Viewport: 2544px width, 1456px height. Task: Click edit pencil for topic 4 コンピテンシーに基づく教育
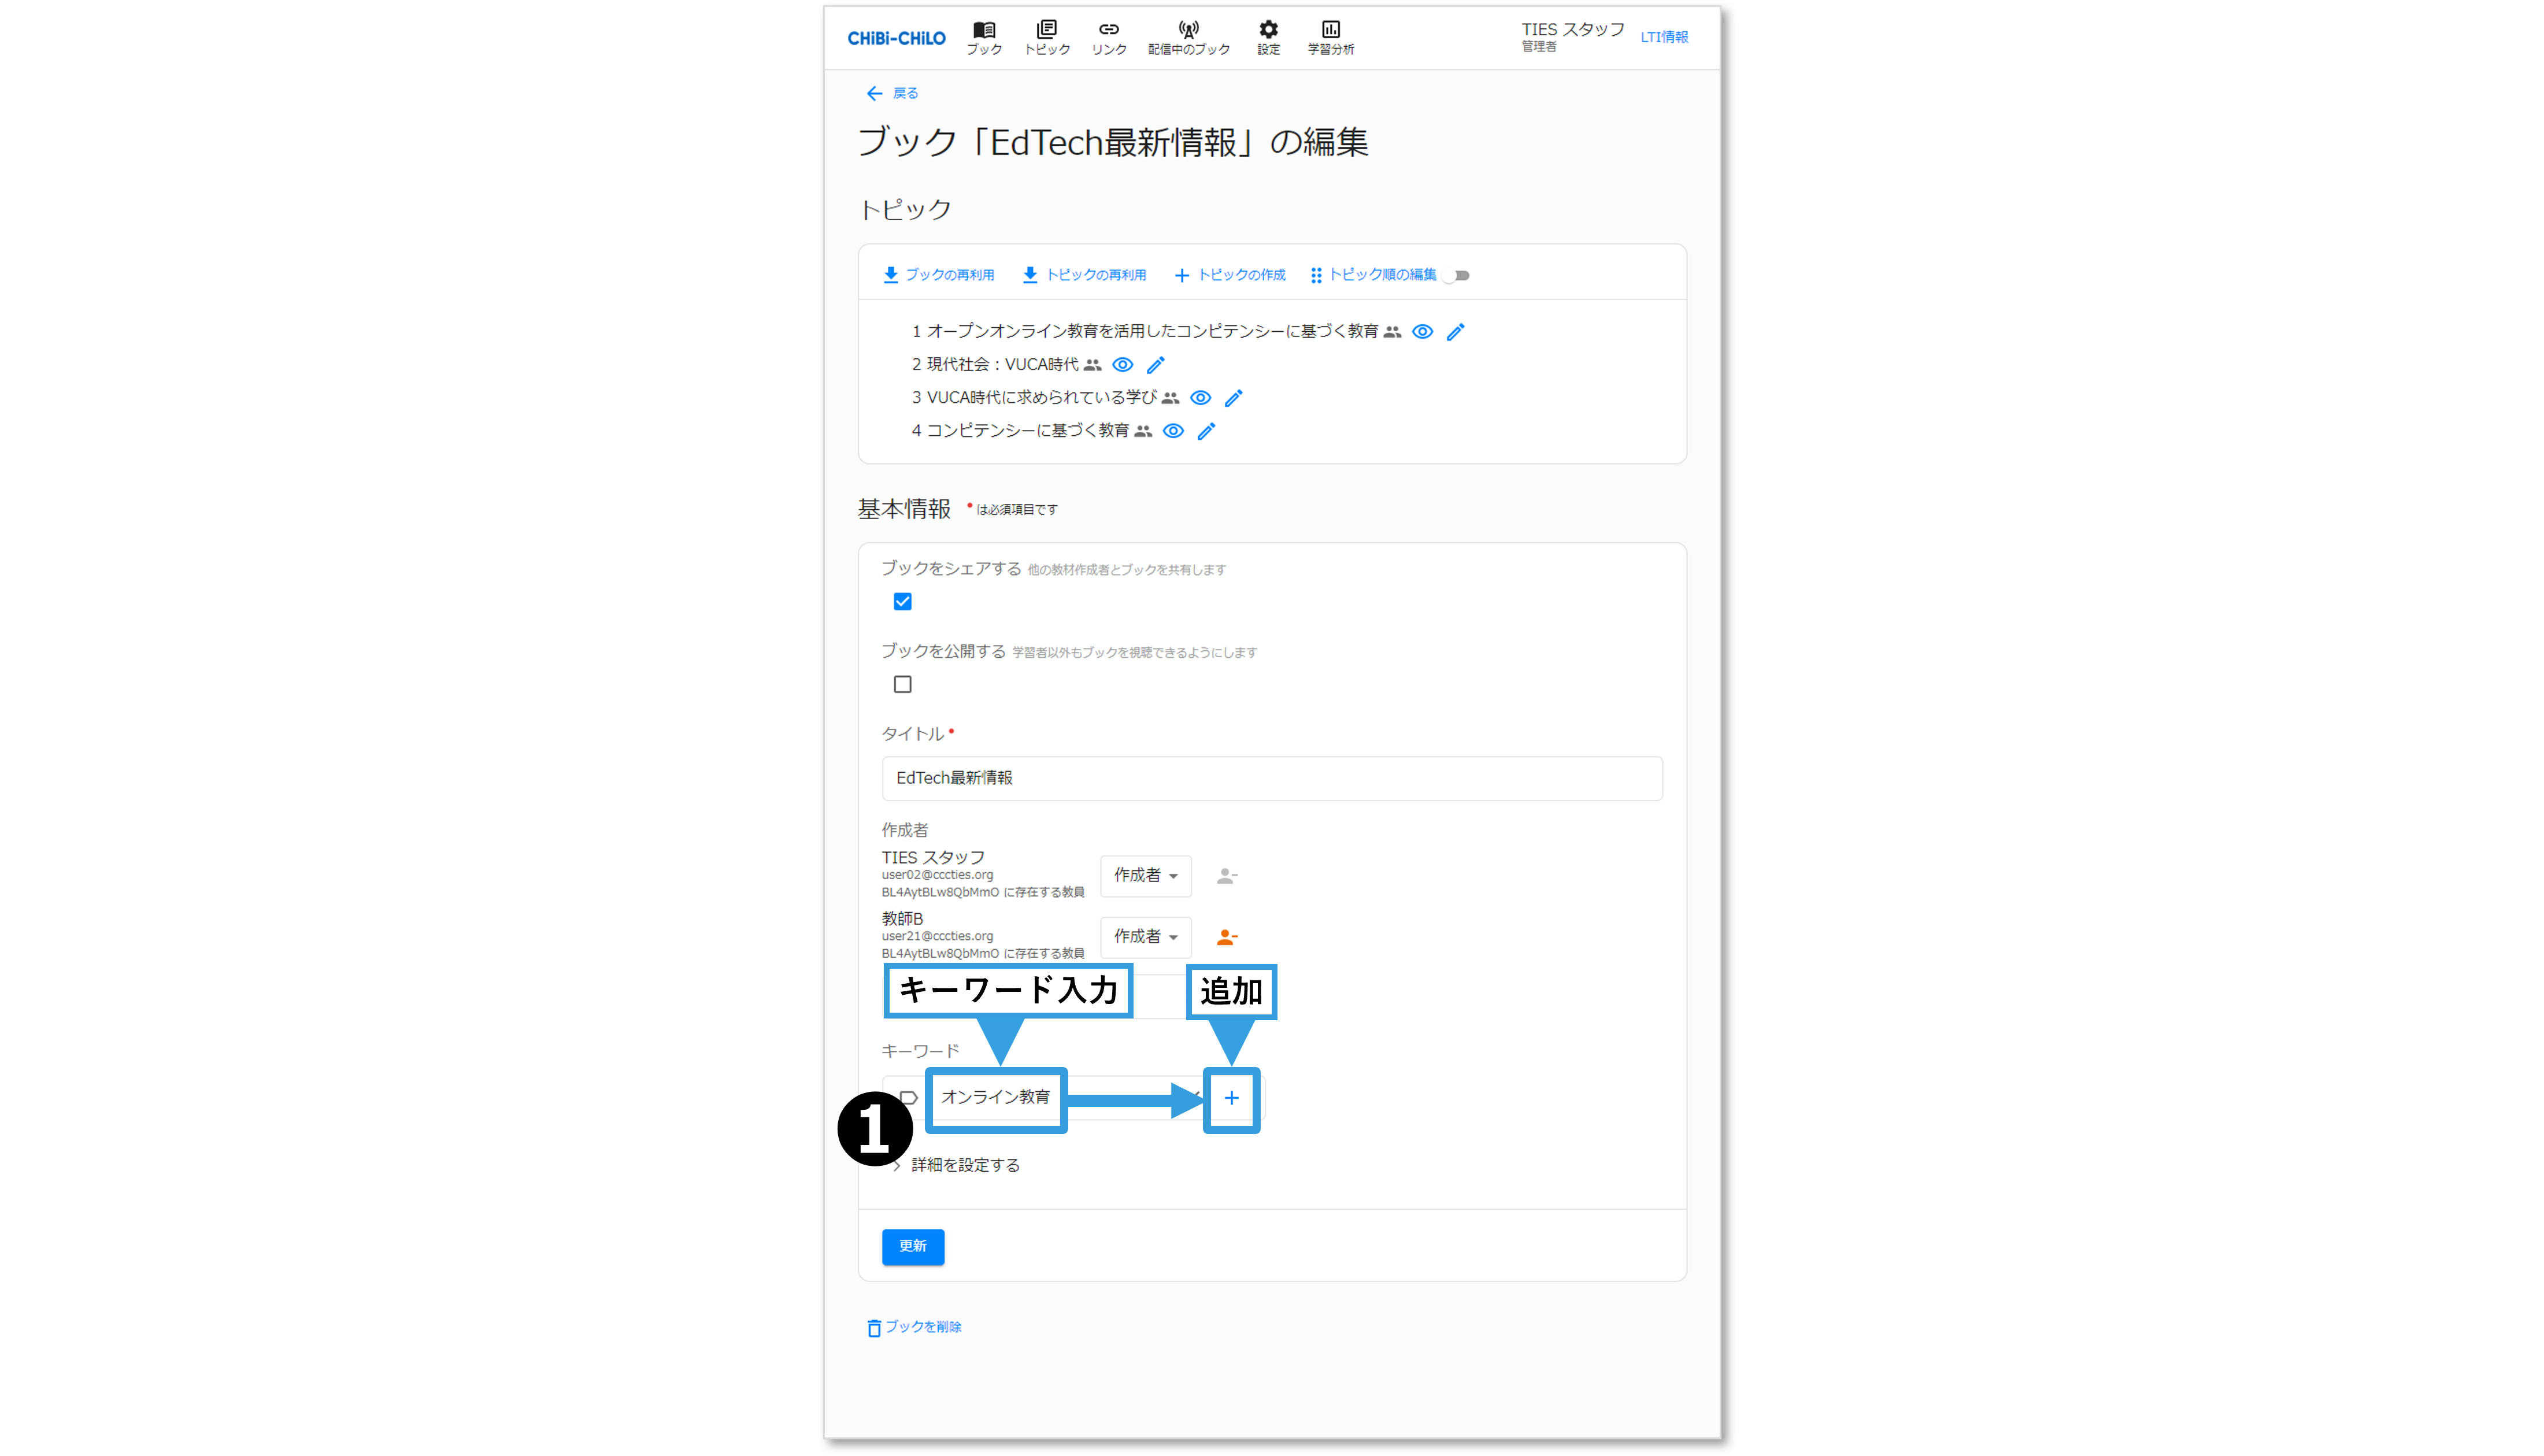coord(1206,431)
